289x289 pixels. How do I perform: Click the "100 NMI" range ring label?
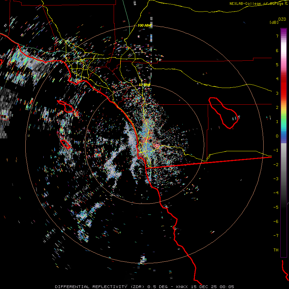point(145,25)
